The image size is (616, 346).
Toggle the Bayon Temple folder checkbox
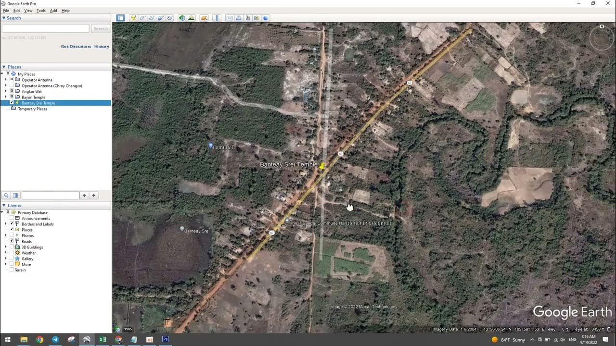point(12,97)
